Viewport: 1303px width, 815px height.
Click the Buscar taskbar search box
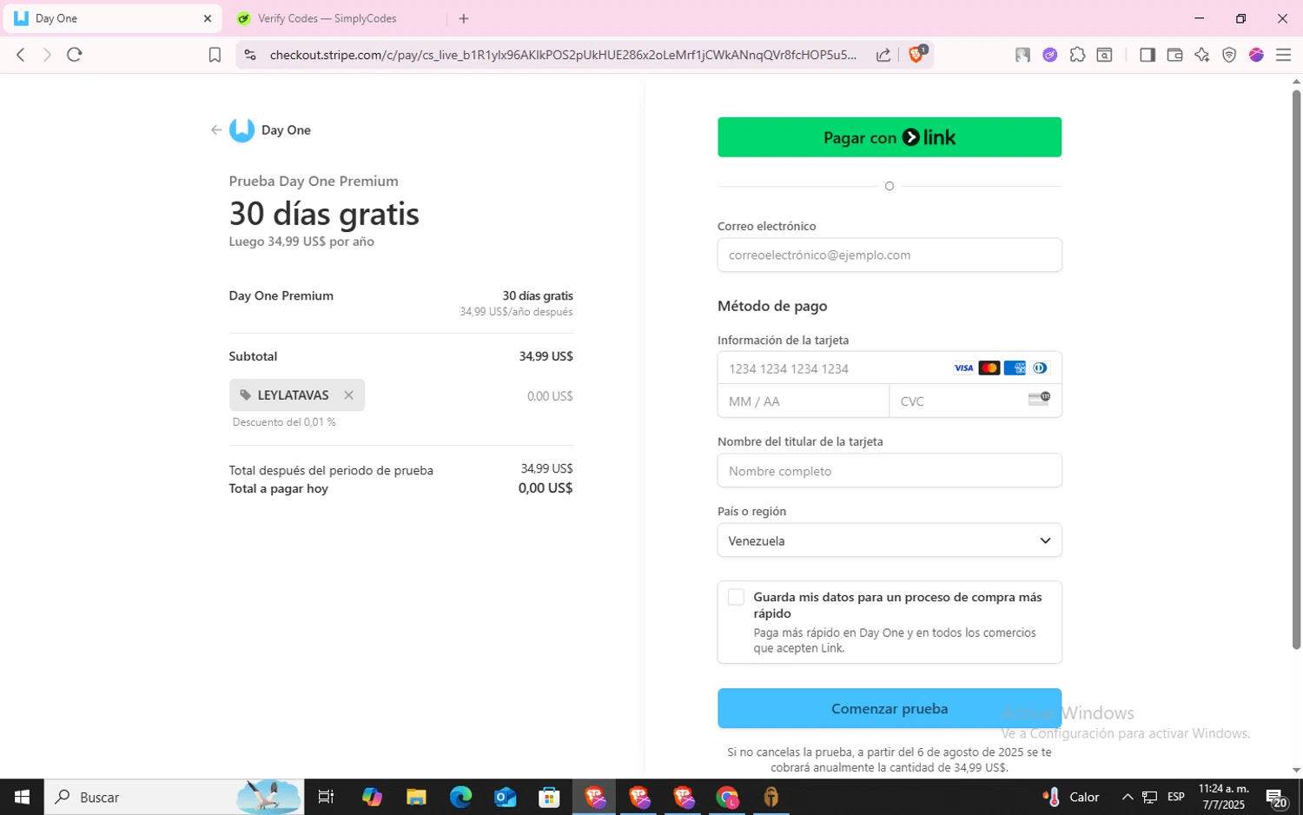(x=174, y=797)
